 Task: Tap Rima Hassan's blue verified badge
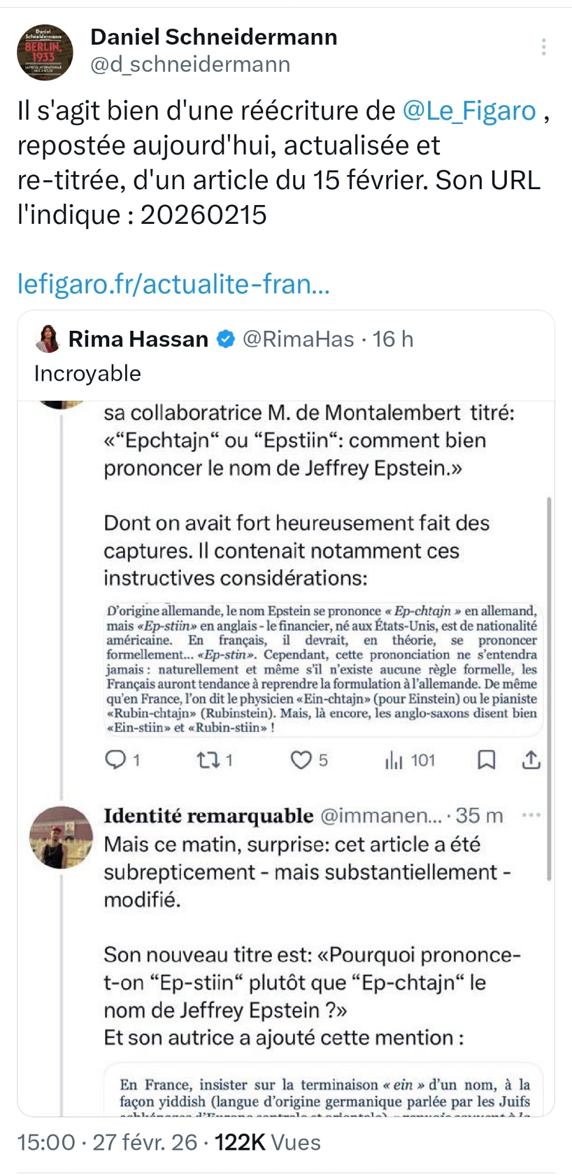click(226, 339)
